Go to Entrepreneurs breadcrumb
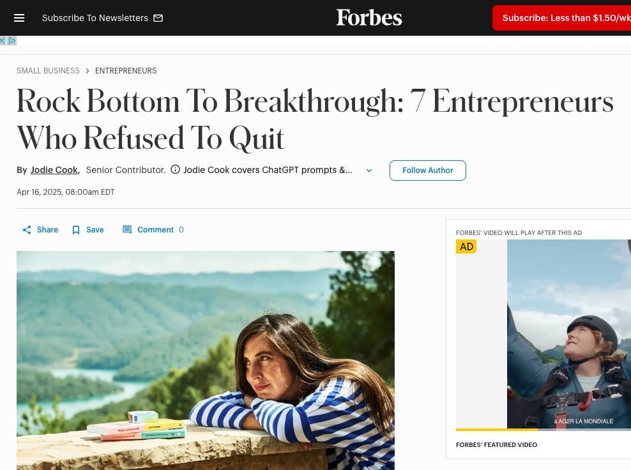The height and width of the screenshot is (470, 631). tap(126, 71)
